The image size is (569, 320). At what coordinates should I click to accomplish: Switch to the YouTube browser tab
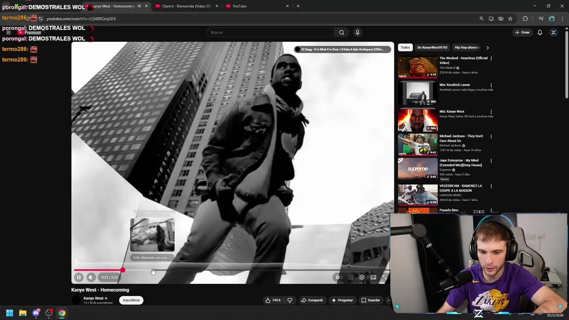[257, 6]
